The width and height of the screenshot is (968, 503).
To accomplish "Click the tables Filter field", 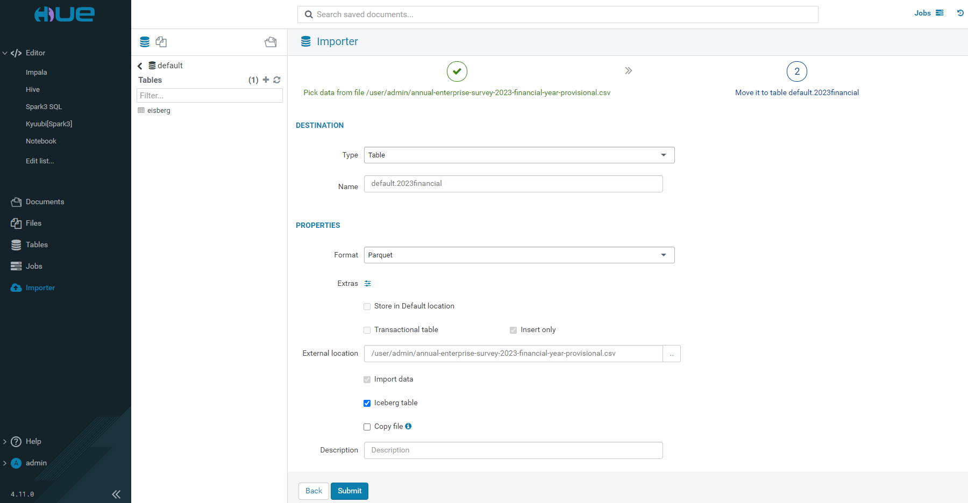I will (210, 96).
